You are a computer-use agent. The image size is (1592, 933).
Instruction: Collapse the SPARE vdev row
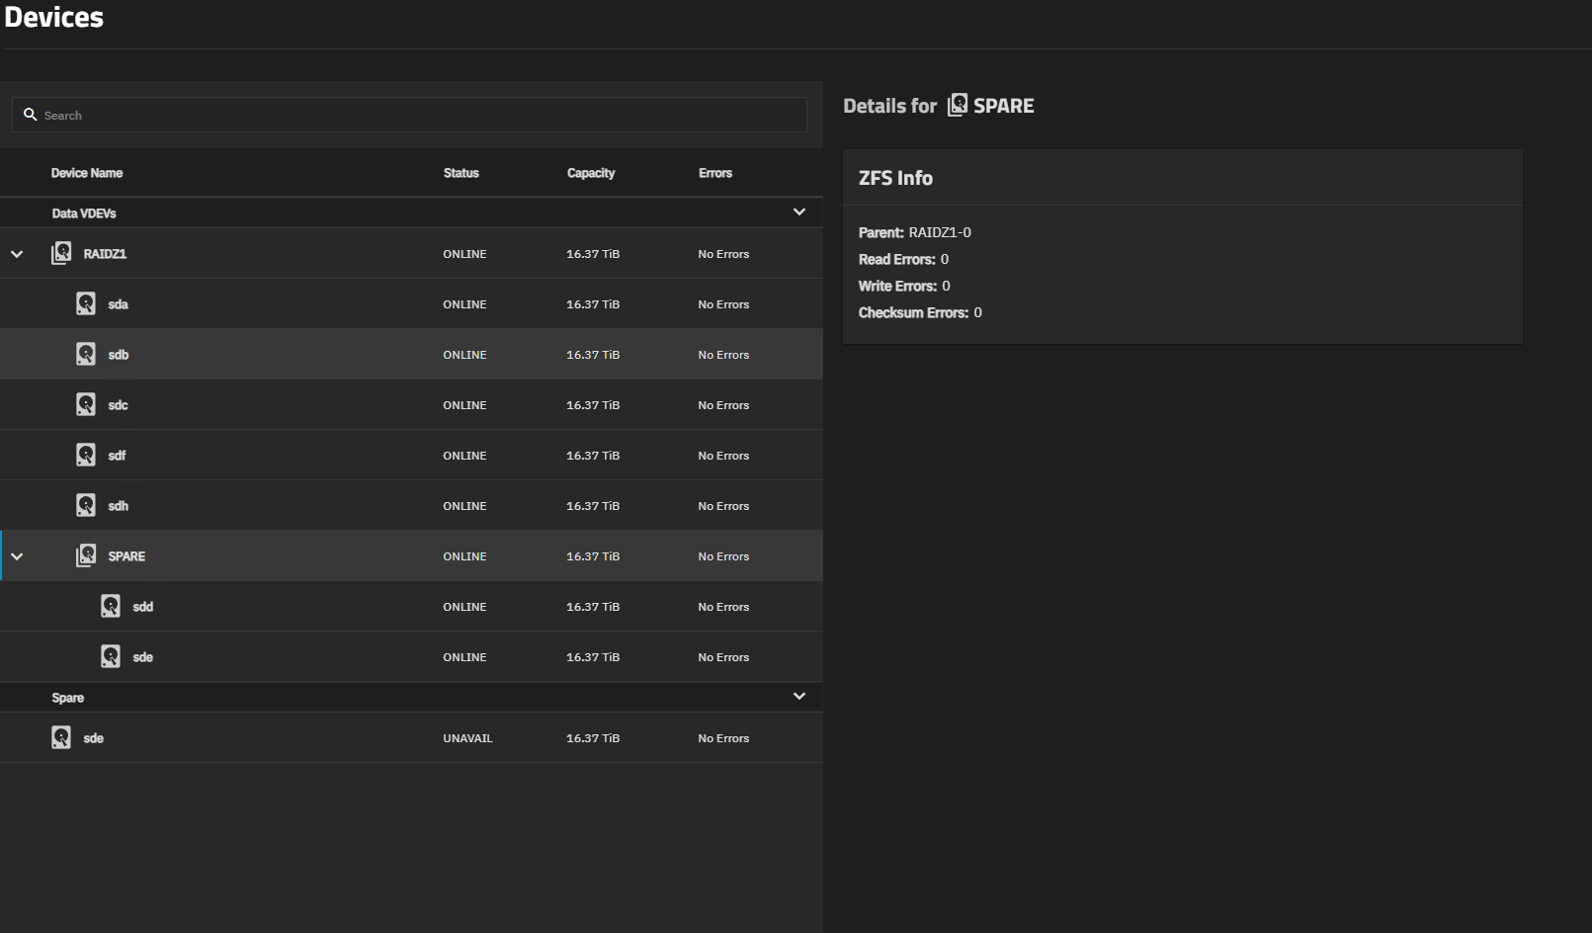pos(17,556)
